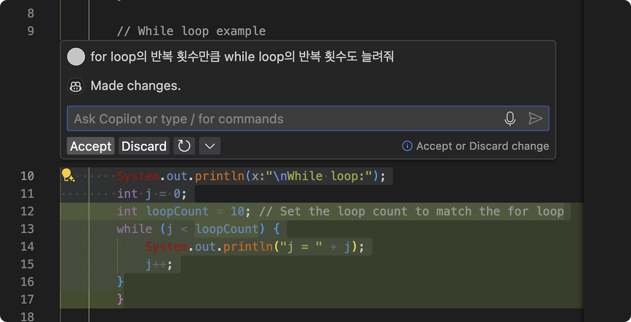Regenerate the Copilot response
The height and width of the screenshot is (322, 631).
184,146
